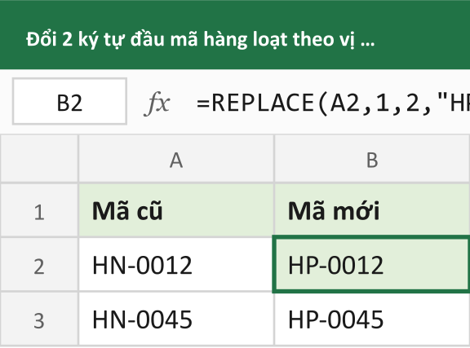This screenshot has width=470, height=348.
Task: Select column B header
Action: 372,159
